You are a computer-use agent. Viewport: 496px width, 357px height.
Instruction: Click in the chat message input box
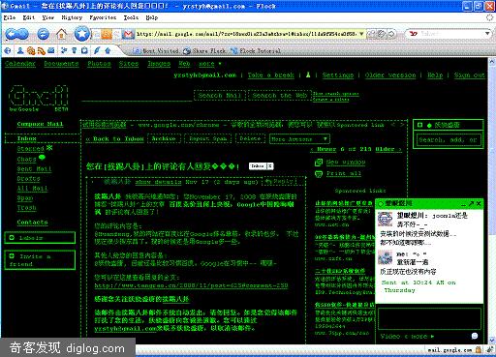click(x=430, y=318)
